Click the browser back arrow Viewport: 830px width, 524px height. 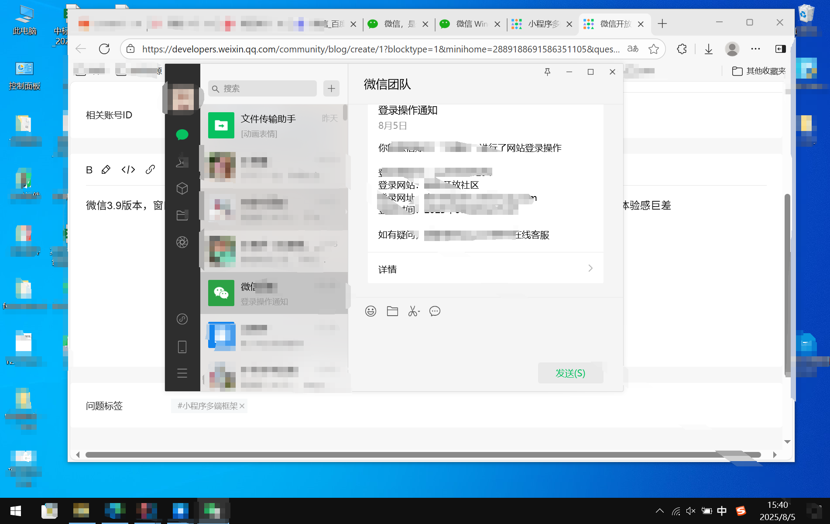[x=81, y=49]
